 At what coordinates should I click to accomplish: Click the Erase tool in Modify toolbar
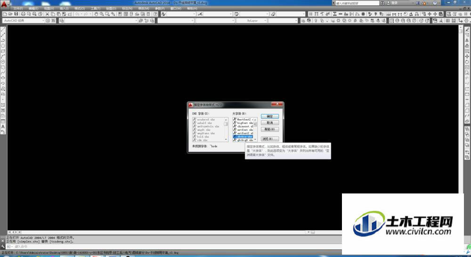point(467,29)
